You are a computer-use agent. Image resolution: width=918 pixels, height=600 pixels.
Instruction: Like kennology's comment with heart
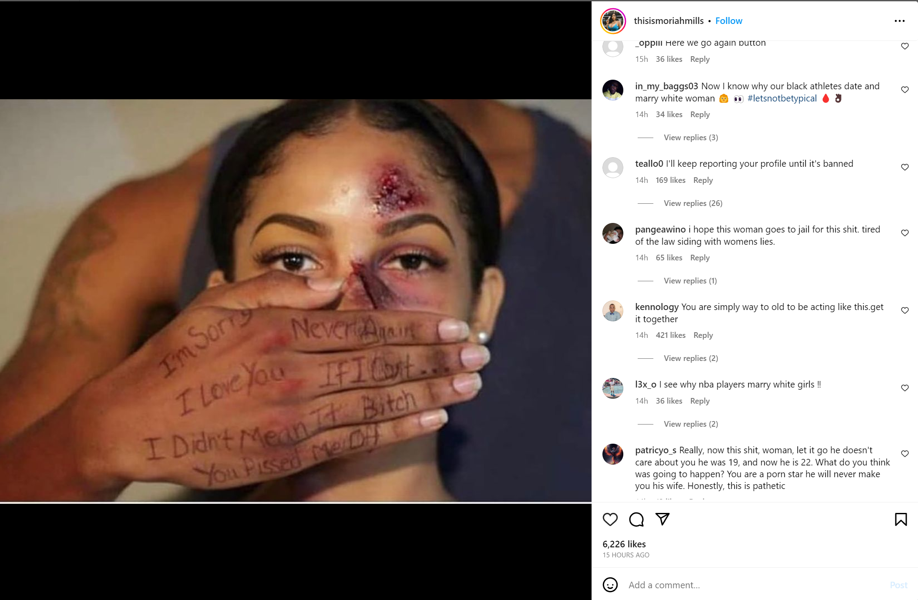pyautogui.click(x=905, y=310)
